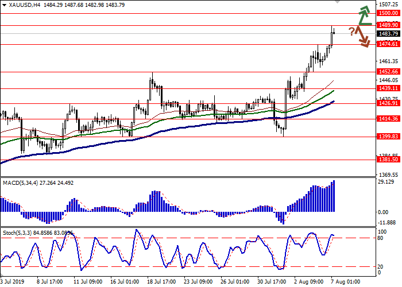Click the 1414.36 price level label
Image resolution: width=402 pixels, height=287 pixels.
coord(385,119)
